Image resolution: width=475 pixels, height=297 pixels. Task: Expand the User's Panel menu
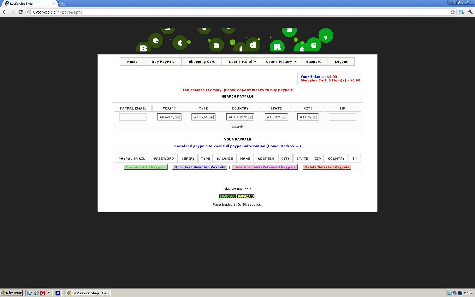(x=240, y=61)
